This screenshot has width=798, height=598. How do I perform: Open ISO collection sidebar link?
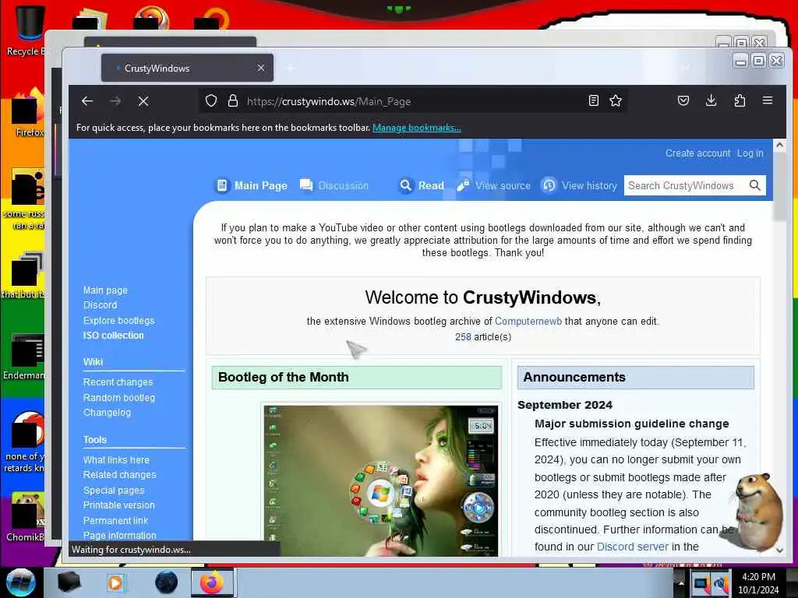[x=114, y=336]
